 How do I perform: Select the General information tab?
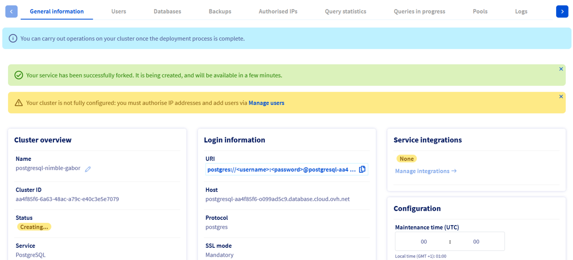click(57, 11)
